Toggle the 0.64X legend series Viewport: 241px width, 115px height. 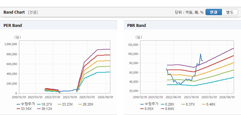coord(168,109)
